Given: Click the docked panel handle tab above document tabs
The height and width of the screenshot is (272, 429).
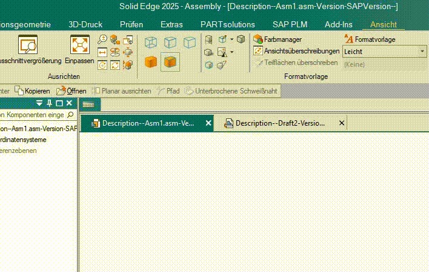Looking at the screenshot, I should 90,105.
